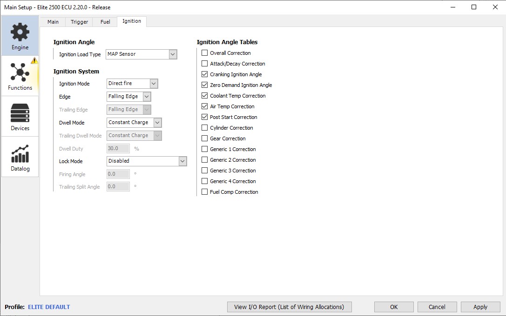
Task: Uncheck Cranking Ignition Angle
Action: tap(205, 74)
